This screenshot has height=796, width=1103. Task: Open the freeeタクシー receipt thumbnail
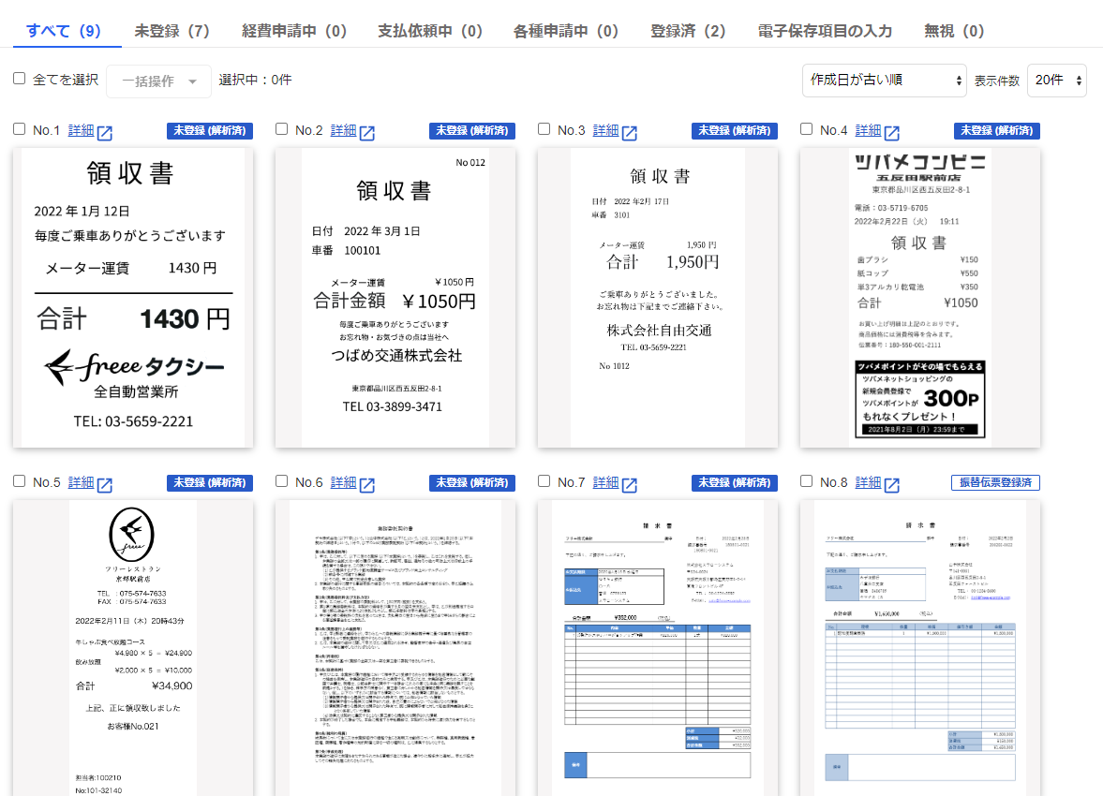[133, 298]
